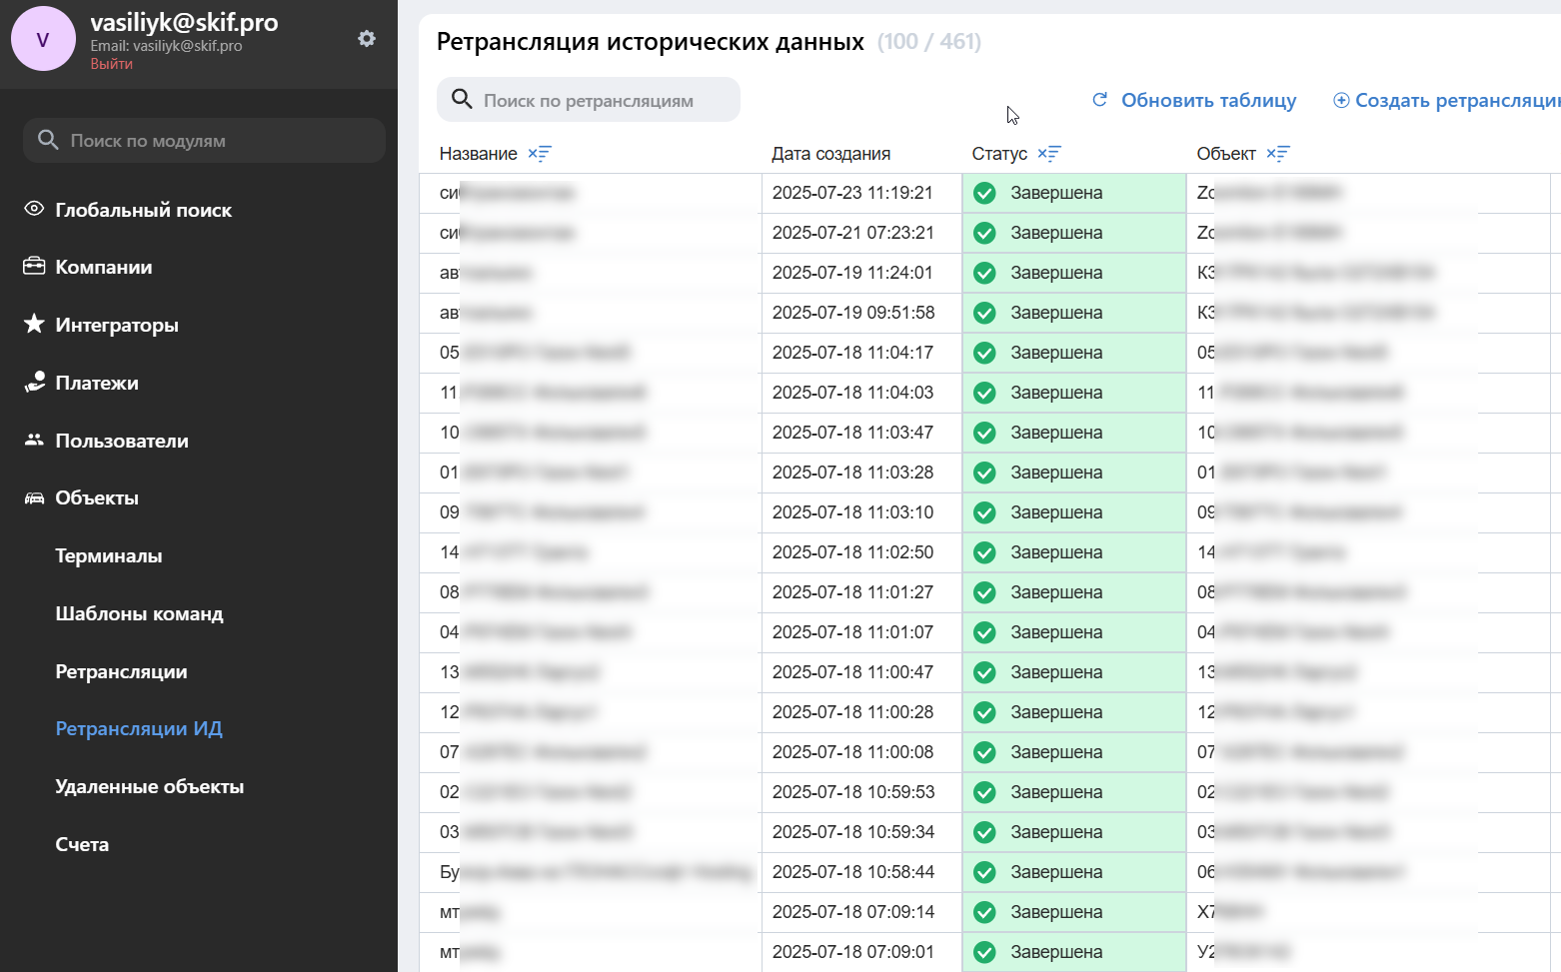The image size is (1561, 972).
Task: Click the Платежи hand-coin icon
Action: click(34, 382)
